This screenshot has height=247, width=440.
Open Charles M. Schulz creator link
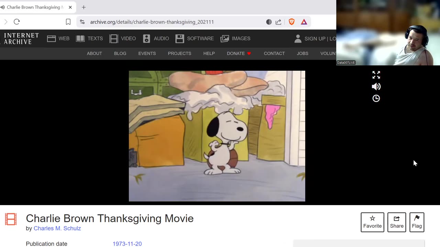pos(57,228)
